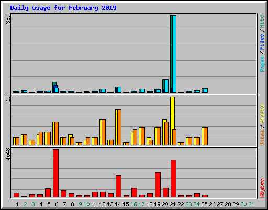The image size is (268, 210).
Task: Select the red KBytes bar for day 21
Action: point(173,178)
